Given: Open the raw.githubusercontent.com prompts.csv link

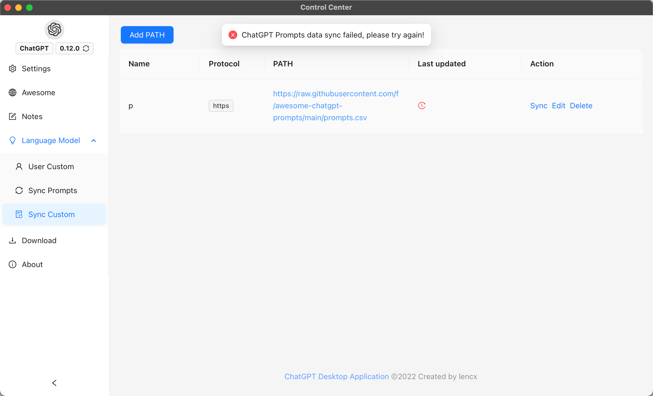Looking at the screenshot, I should 336,106.
